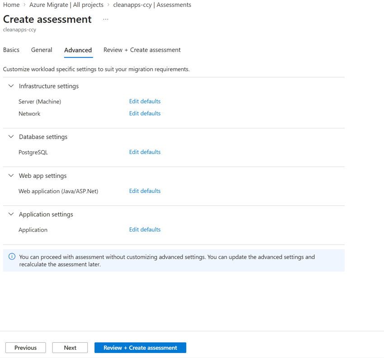Edit defaults for PostgreSQL
The image size is (384, 358).
pyautogui.click(x=145, y=152)
